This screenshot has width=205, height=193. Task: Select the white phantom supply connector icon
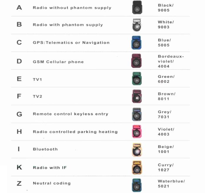[x=137, y=25]
